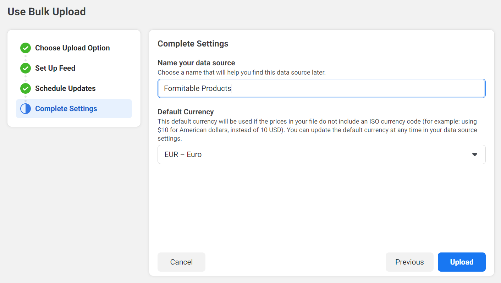Click the green checkmark beside Choose Upload Option
Screen dimensions: 501x283
26,48
